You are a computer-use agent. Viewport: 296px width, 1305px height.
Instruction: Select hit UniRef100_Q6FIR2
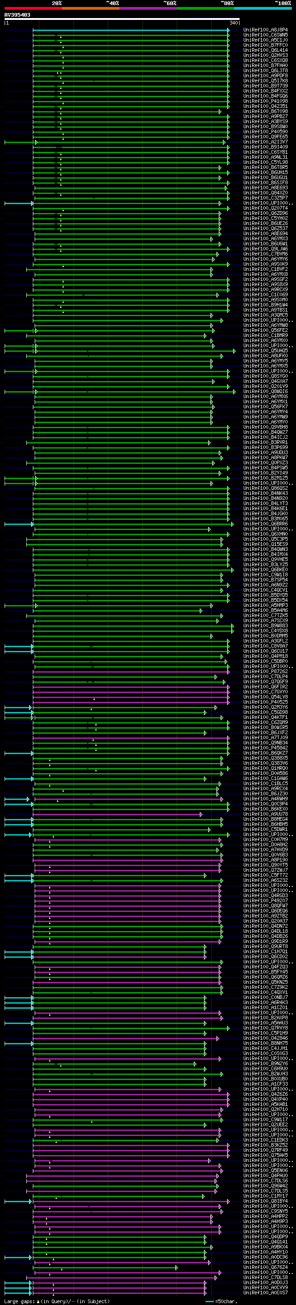(x=265, y=687)
